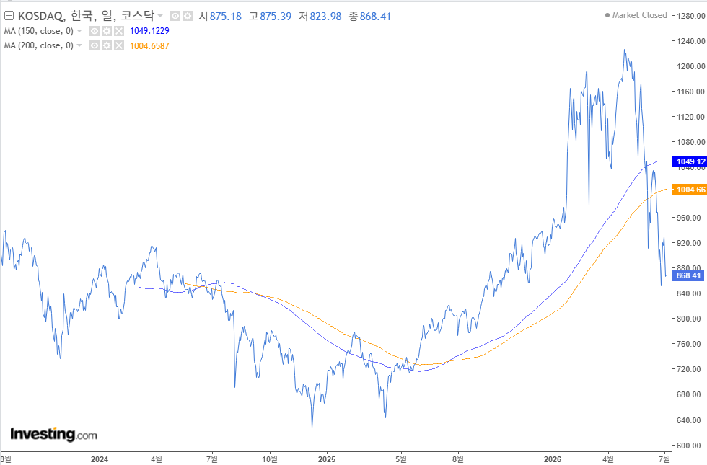Click the MA (200, close, 0) label
This screenshot has height=465, width=707.
pos(39,45)
